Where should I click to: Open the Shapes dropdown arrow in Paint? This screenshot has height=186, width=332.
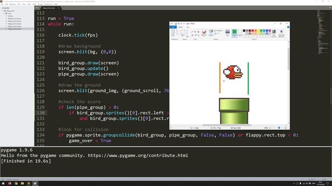[211, 37]
